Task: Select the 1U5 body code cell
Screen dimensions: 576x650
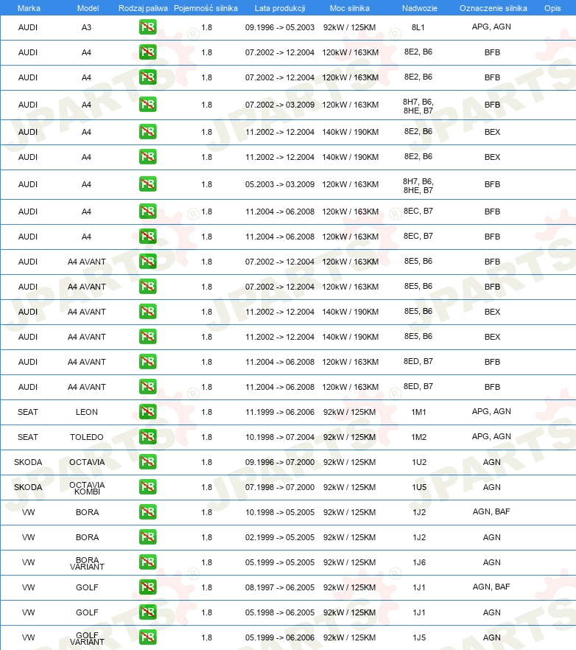Action: (419, 487)
